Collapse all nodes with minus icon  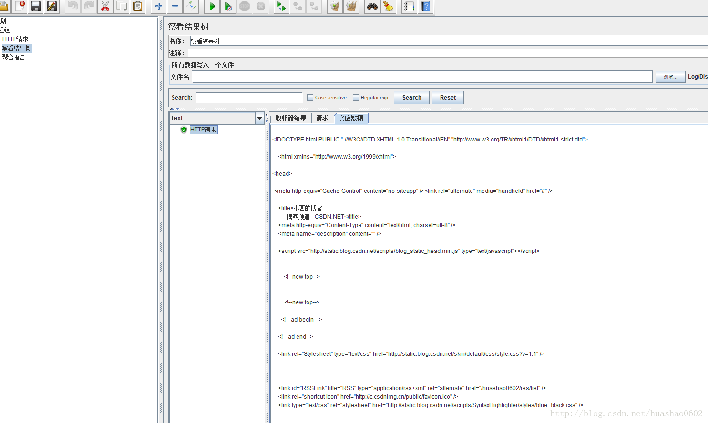coord(175,6)
